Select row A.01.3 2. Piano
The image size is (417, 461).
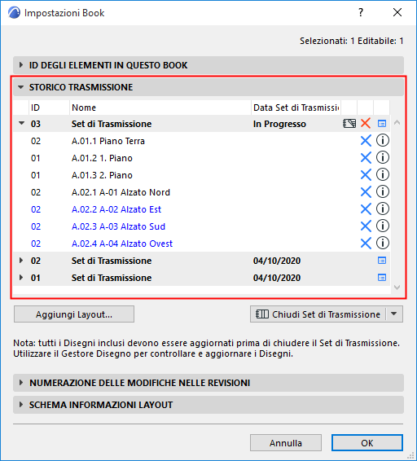[x=201, y=174]
